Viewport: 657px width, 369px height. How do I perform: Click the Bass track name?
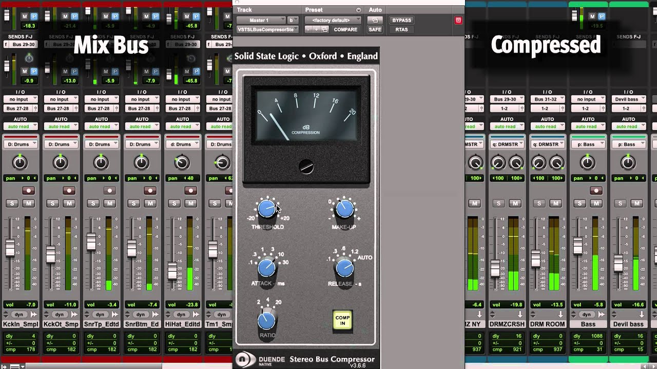click(588, 324)
